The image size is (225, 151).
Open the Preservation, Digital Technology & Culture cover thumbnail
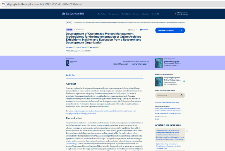[x=159, y=63]
